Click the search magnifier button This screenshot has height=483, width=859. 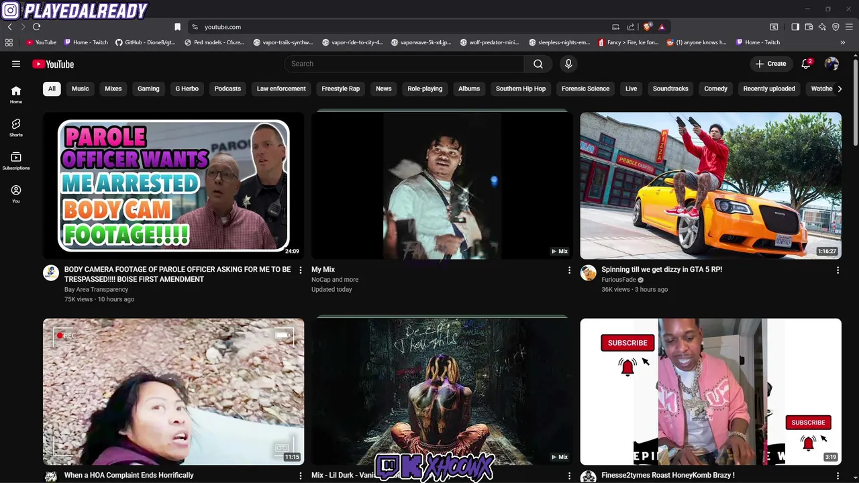538,64
